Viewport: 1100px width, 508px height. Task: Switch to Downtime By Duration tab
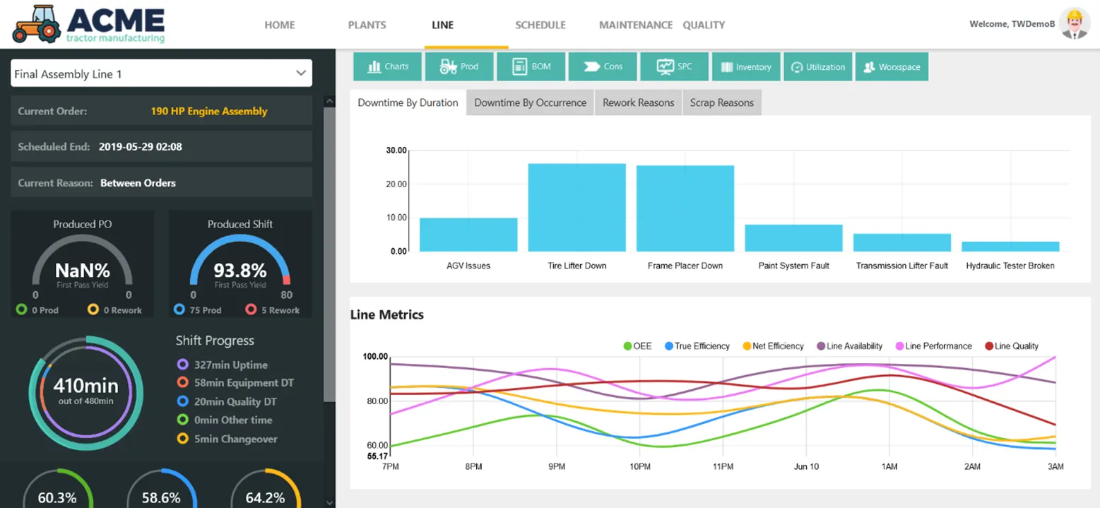click(408, 102)
